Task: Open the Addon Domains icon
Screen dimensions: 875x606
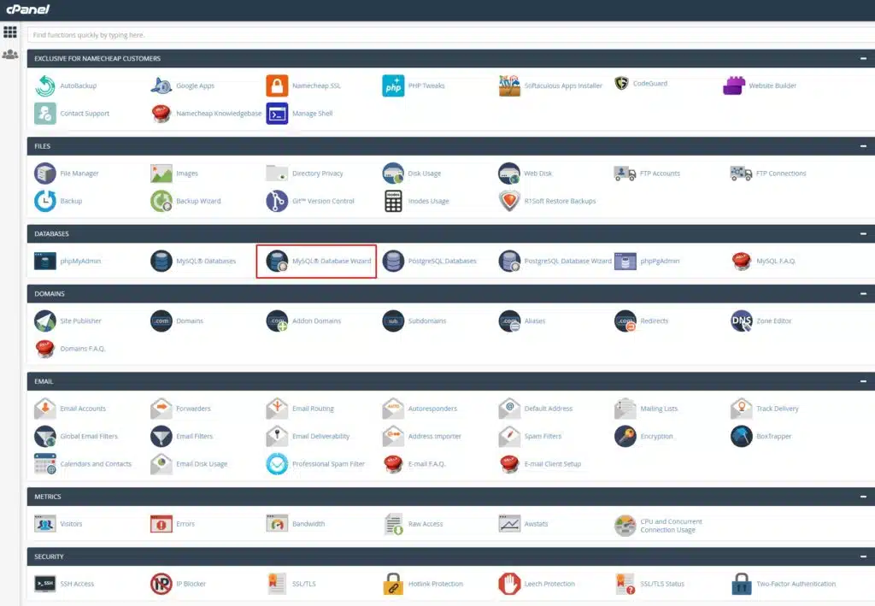Action: (277, 321)
